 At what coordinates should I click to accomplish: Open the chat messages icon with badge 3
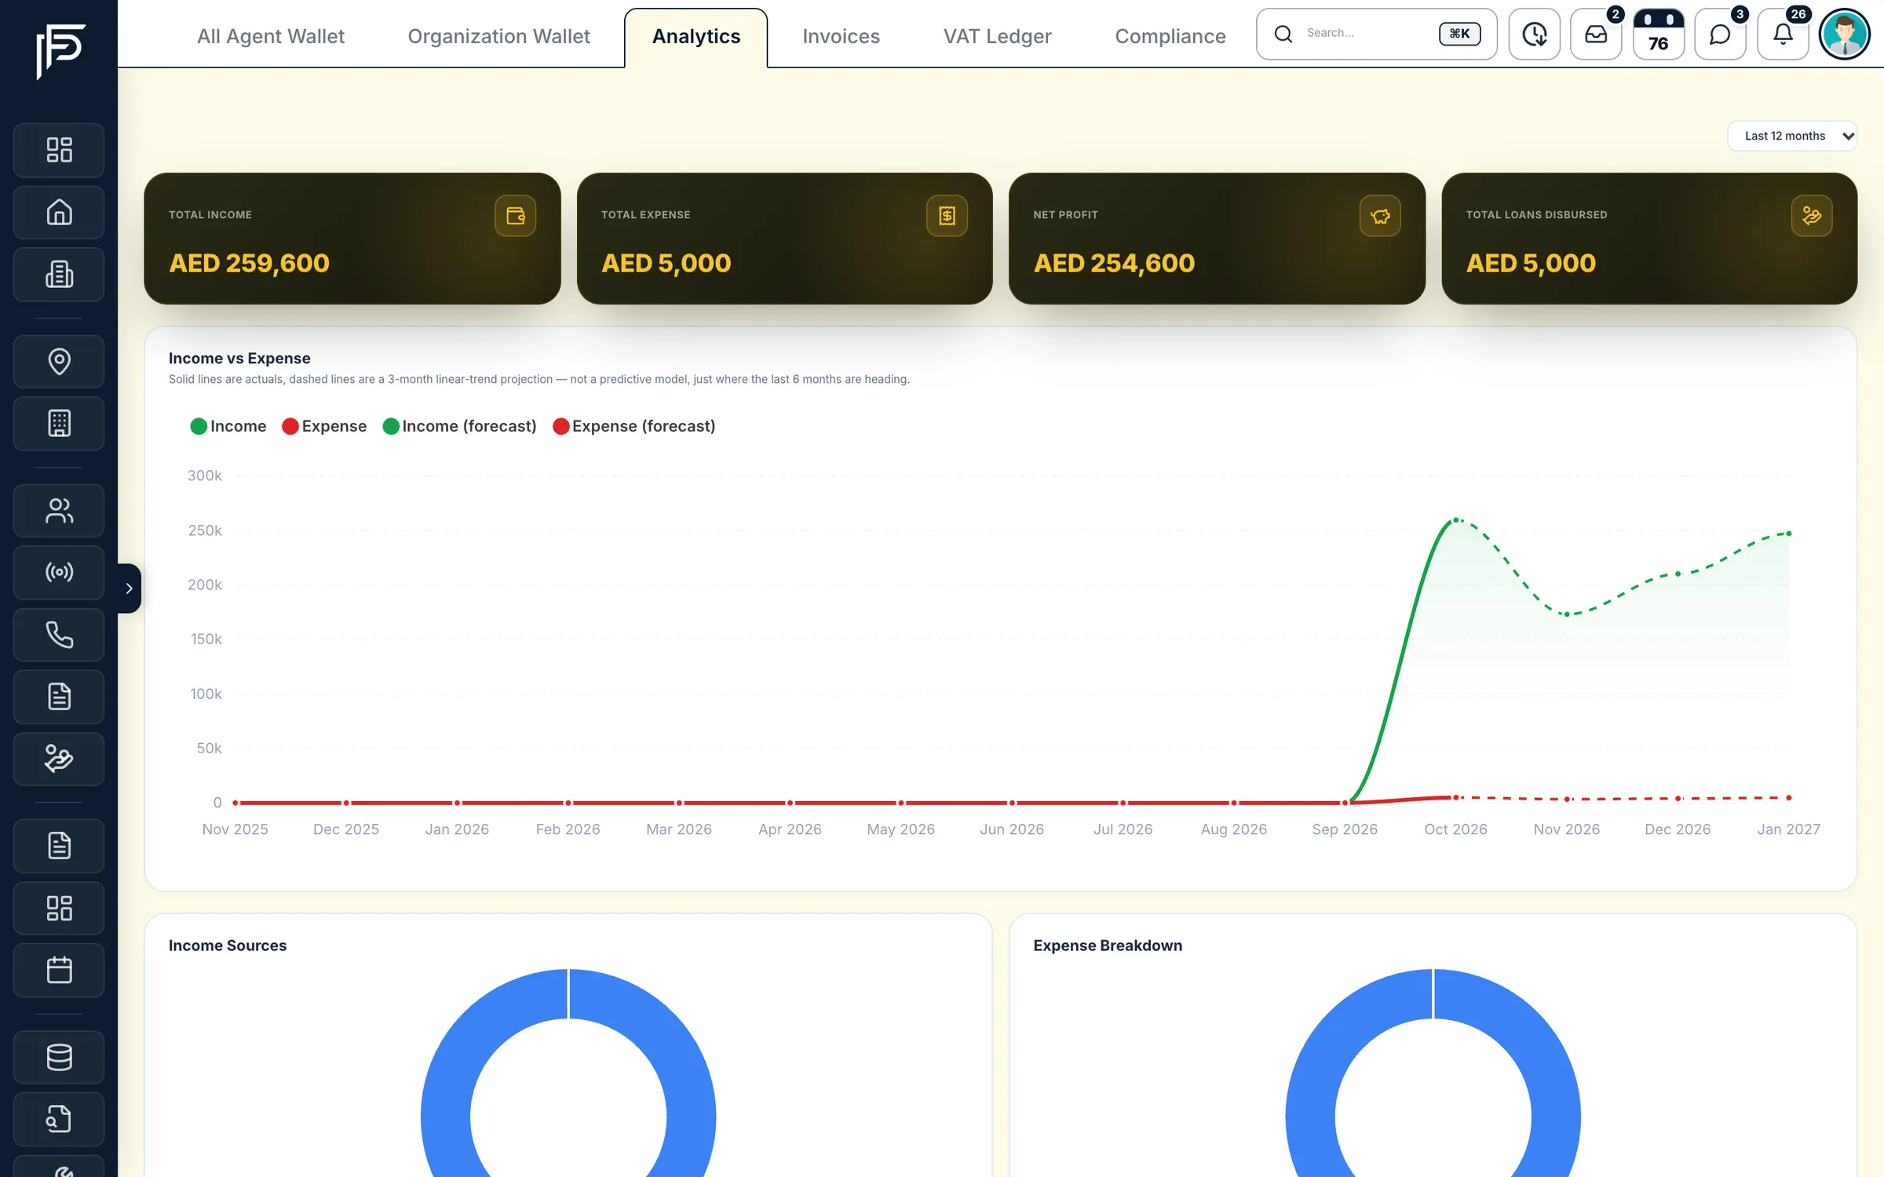1720,35
